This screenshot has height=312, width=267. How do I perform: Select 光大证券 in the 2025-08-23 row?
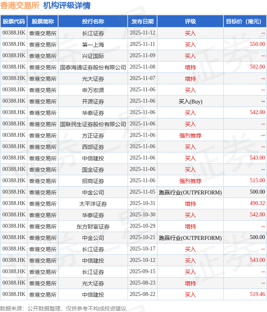tap(93, 283)
